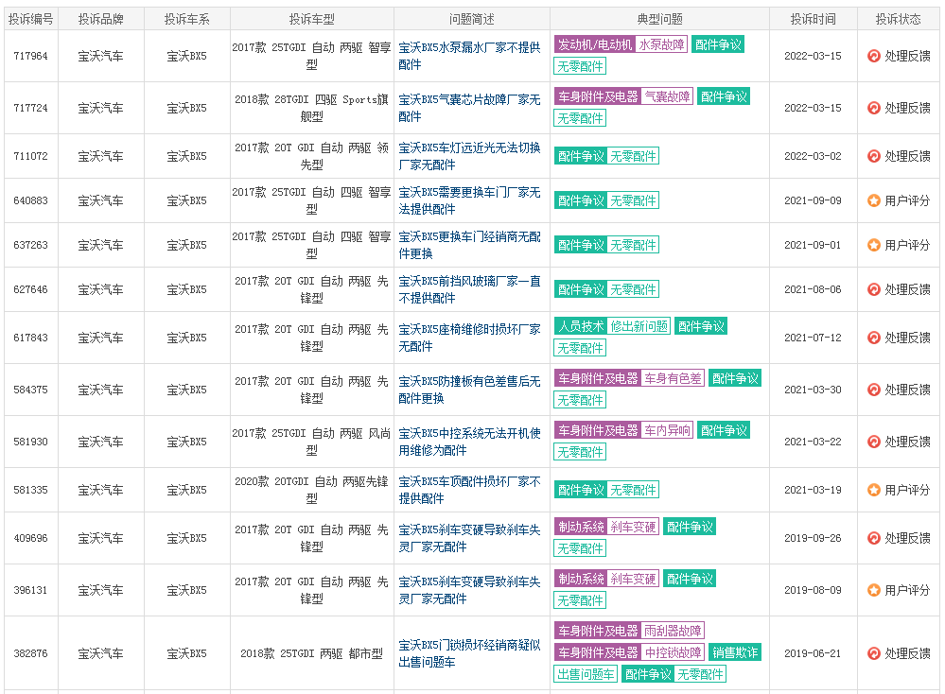Click red status icon for complaint 627646
Screen dimensions: 945x694
874,289
